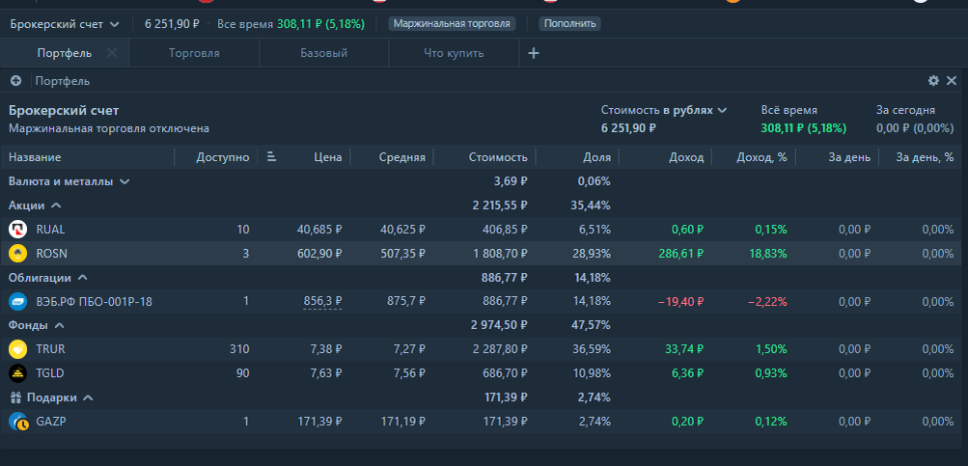The width and height of the screenshot is (968, 466).
Task: Sort by the За день, % column header
Action: 925,157
